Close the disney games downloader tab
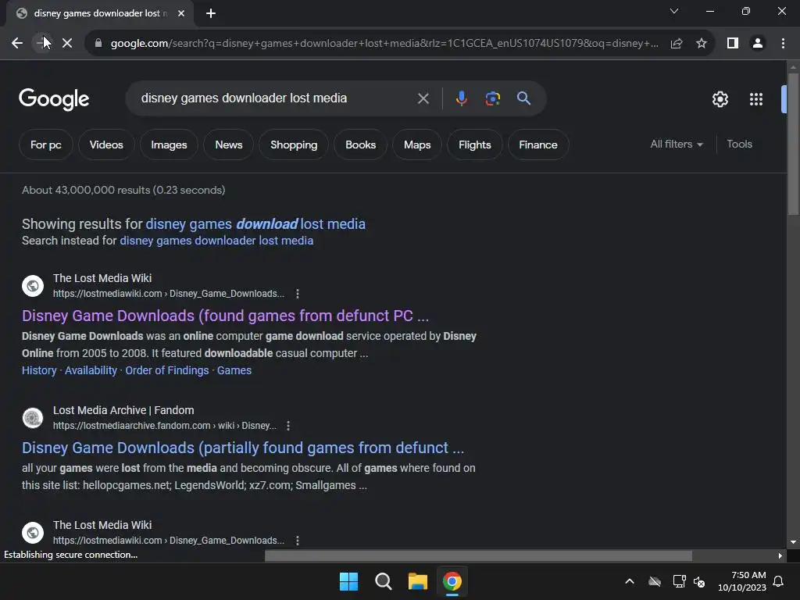The width and height of the screenshot is (800, 600). (181, 13)
